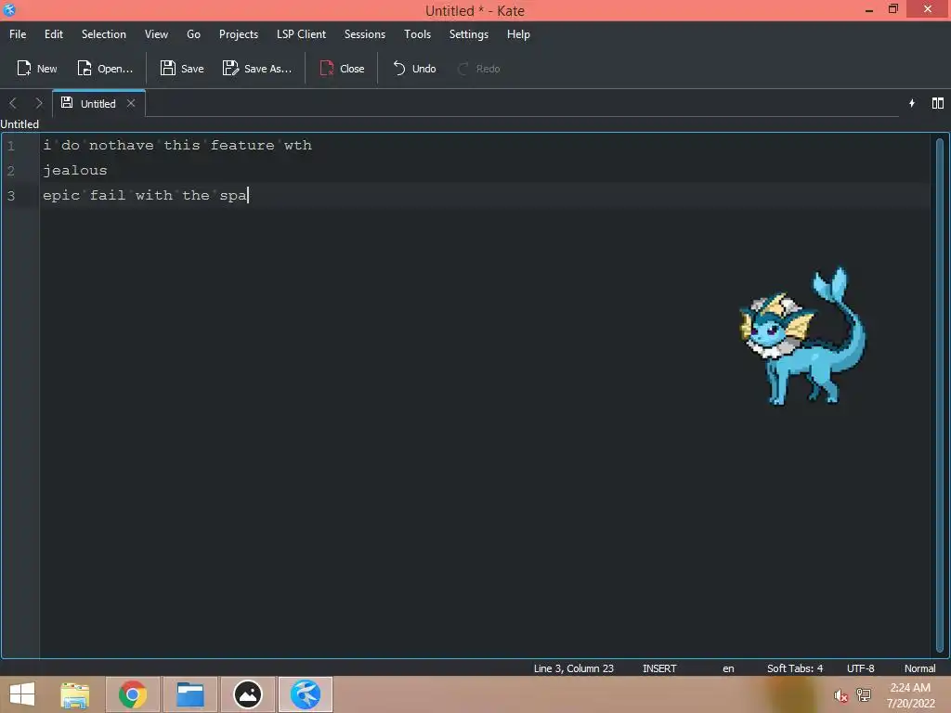
Task: Click the 'Untitled' path label above editor
Action: (20, 123)
